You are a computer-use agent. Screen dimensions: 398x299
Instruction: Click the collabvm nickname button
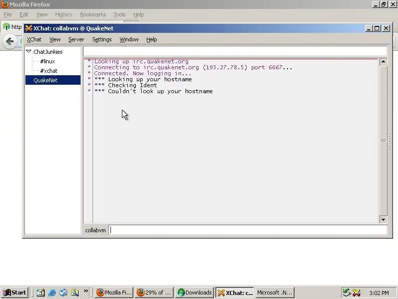coord(96,230)
